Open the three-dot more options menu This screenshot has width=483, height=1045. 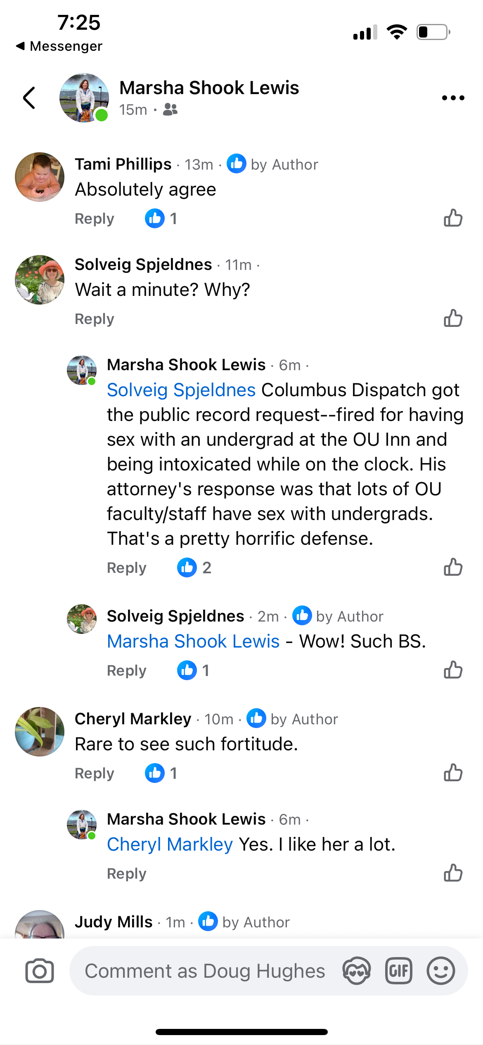point(453,98)
